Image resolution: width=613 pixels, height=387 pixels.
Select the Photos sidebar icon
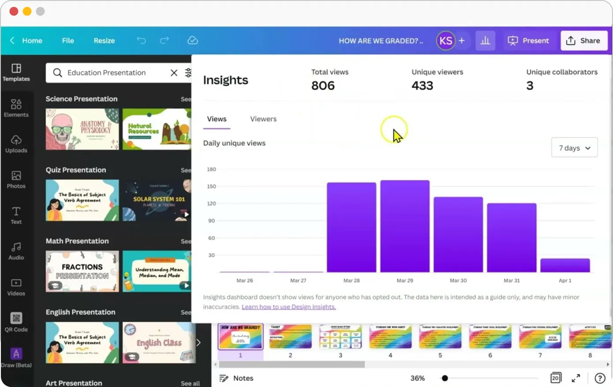click(16, 179)
